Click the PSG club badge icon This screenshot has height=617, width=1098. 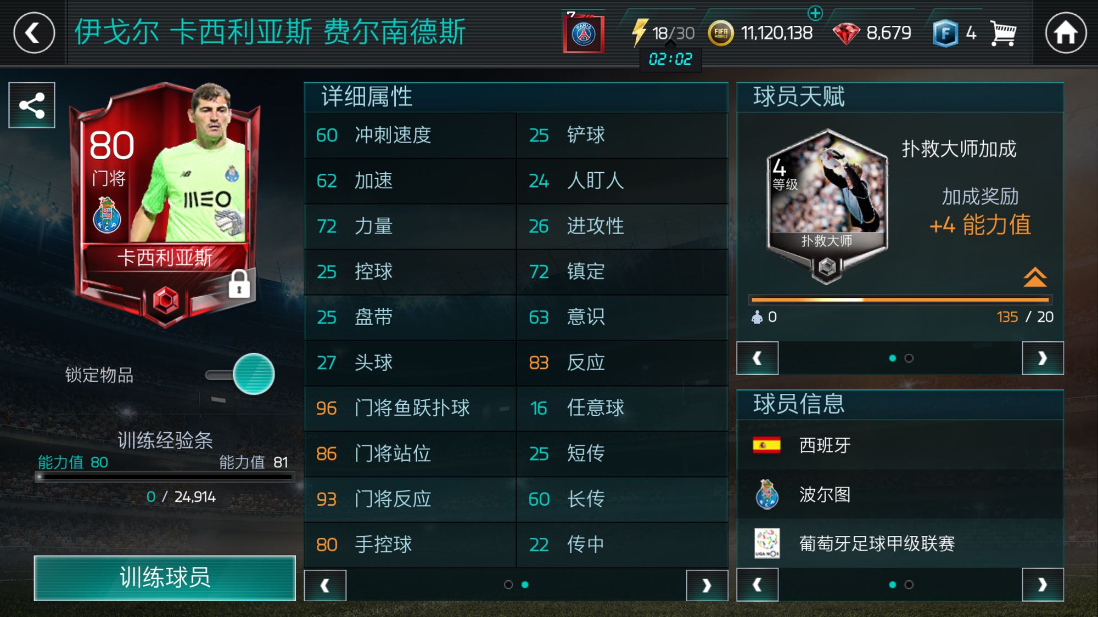(584, 33)
